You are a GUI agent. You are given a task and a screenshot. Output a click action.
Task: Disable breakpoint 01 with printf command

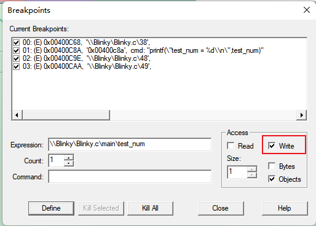point(16,51)
